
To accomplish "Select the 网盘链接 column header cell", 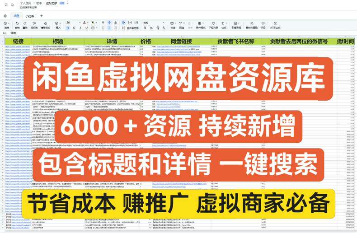I will click(181, 42).
